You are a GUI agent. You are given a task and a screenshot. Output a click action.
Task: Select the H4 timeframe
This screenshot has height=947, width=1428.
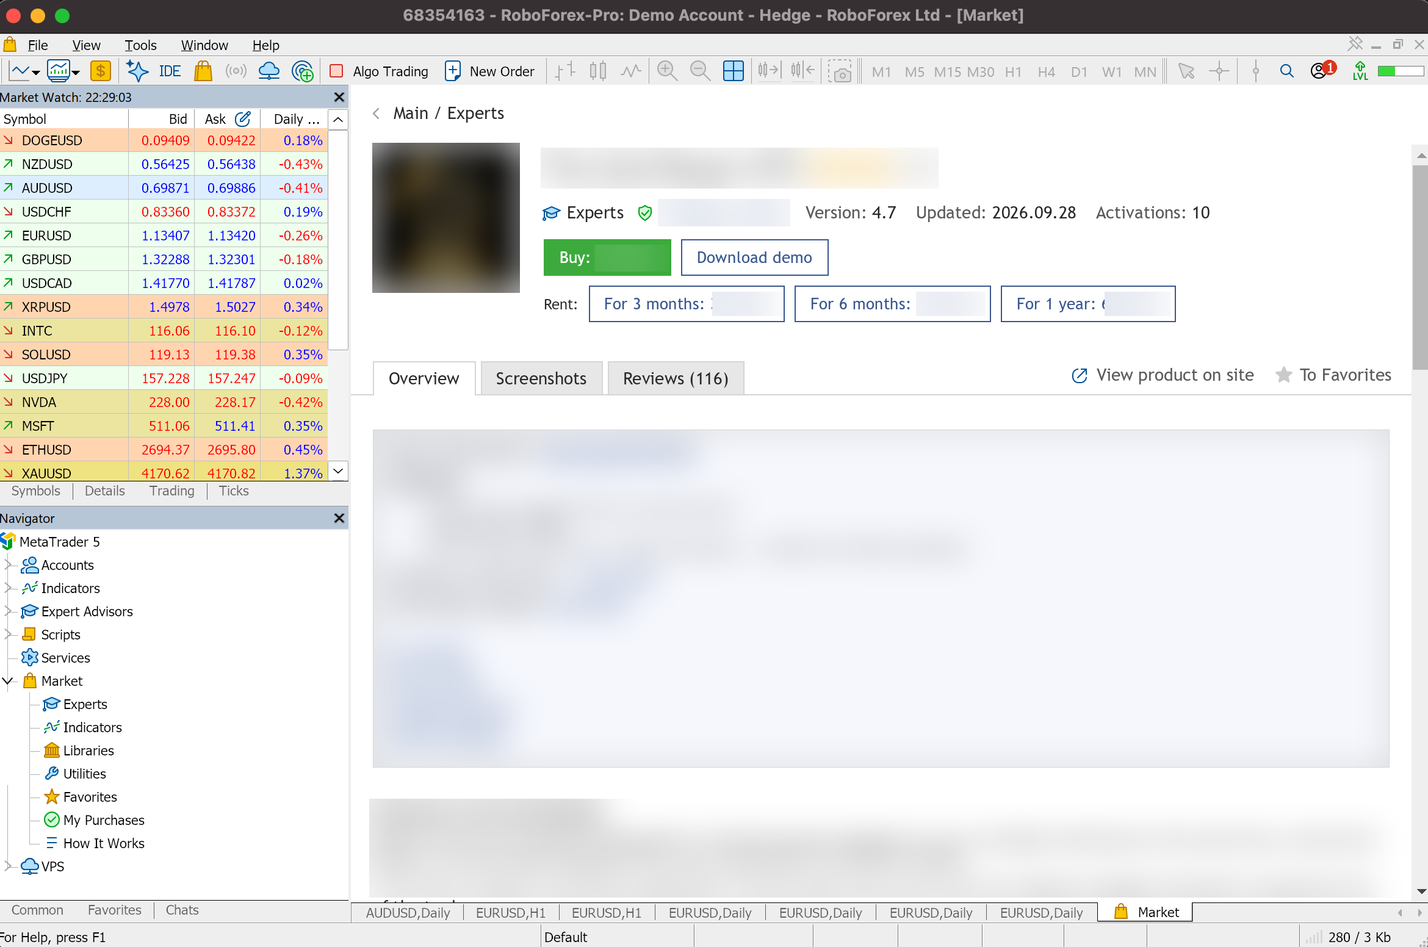click(x=1046, y=72)
